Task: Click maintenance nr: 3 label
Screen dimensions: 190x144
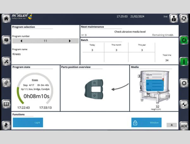Action: (84, 35)
